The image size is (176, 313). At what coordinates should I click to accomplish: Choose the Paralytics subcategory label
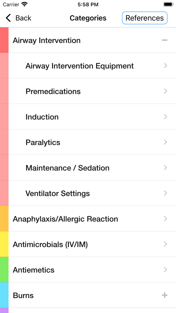pyautogui.click(x=43, y=142)
